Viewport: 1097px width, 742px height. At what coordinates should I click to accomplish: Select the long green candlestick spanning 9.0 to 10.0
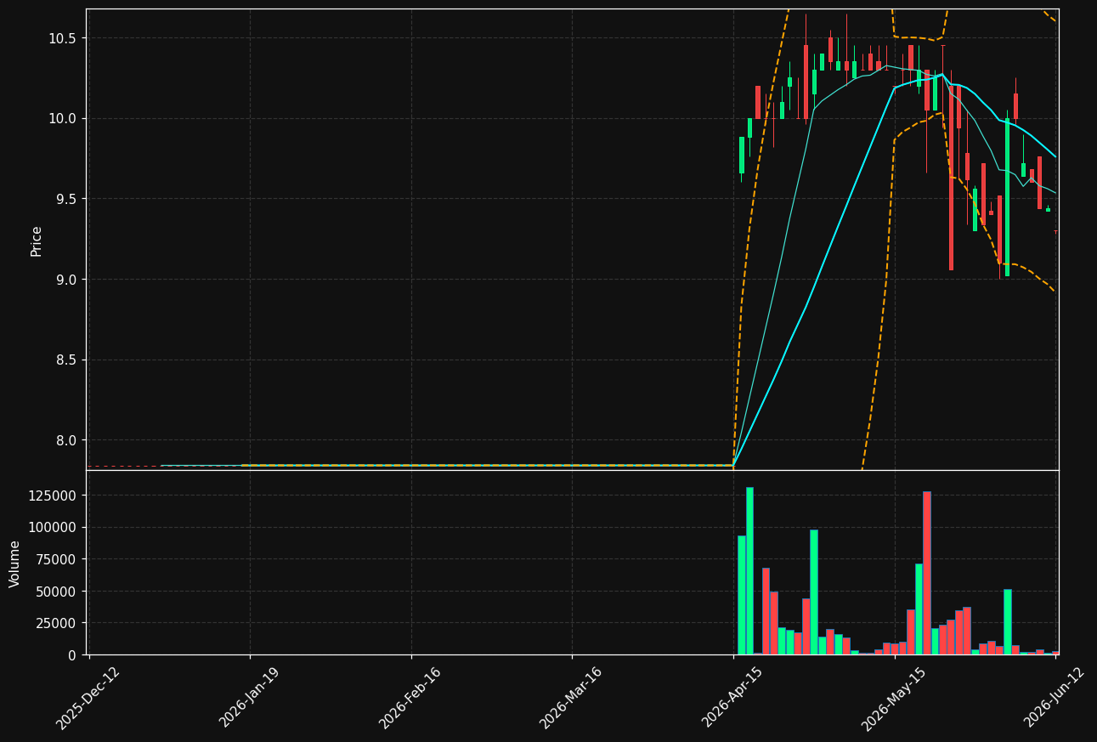1007,197
